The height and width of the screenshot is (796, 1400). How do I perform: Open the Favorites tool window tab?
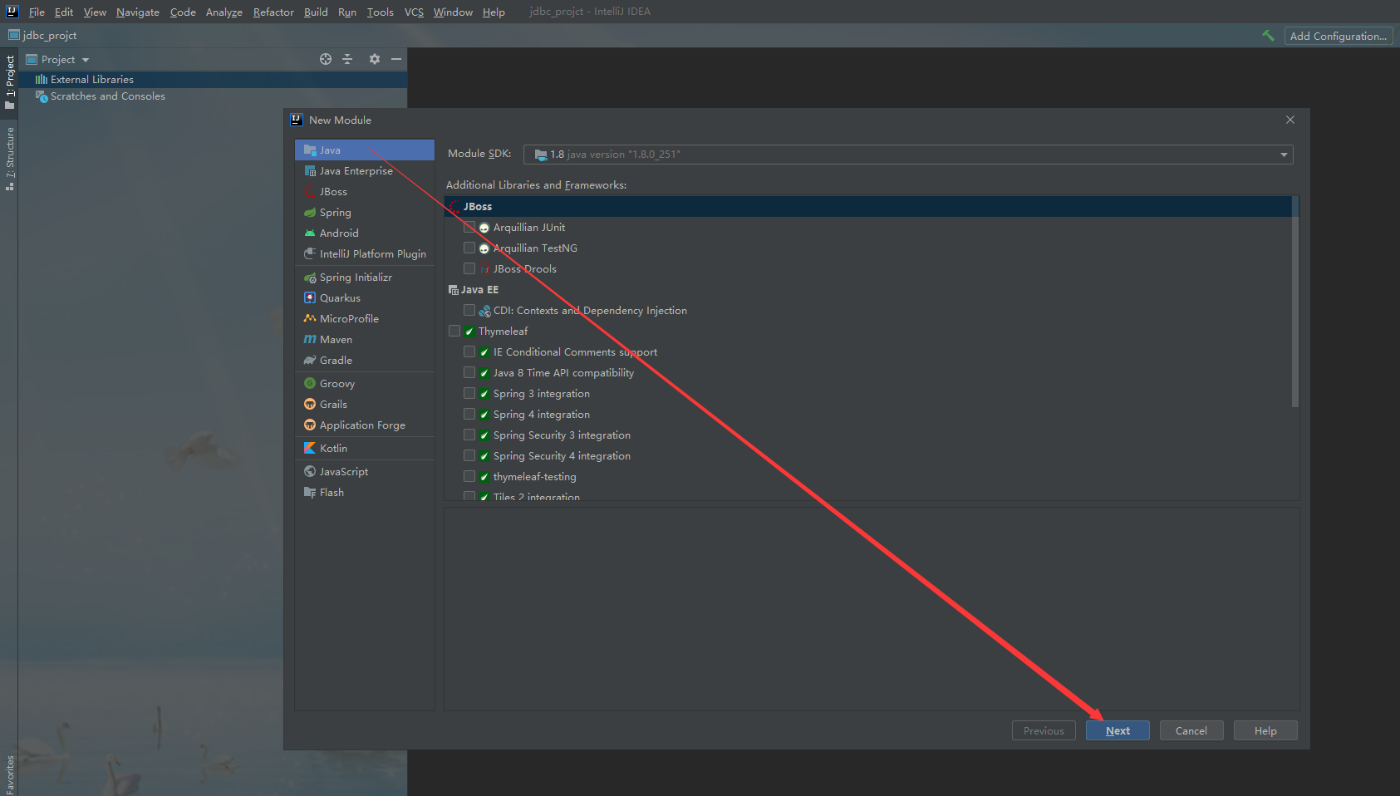click(10, 774)
